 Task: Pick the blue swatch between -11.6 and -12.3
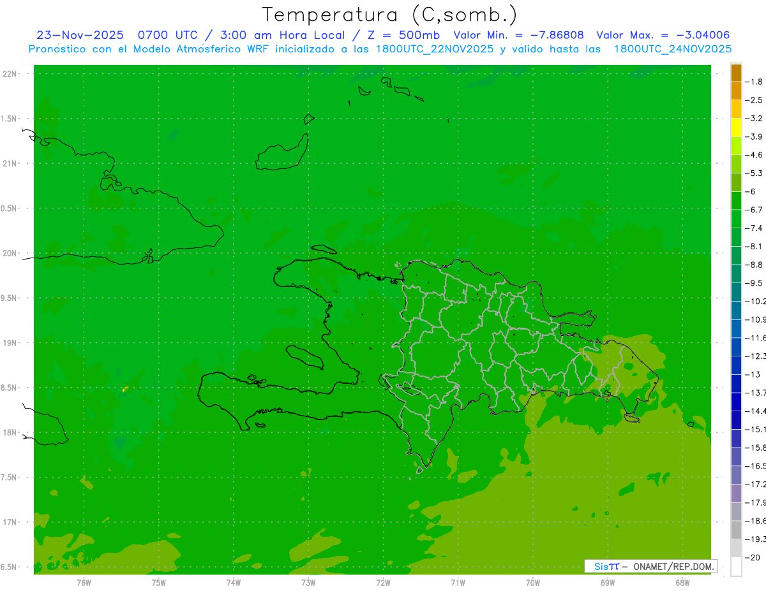[x=736, y=347]
